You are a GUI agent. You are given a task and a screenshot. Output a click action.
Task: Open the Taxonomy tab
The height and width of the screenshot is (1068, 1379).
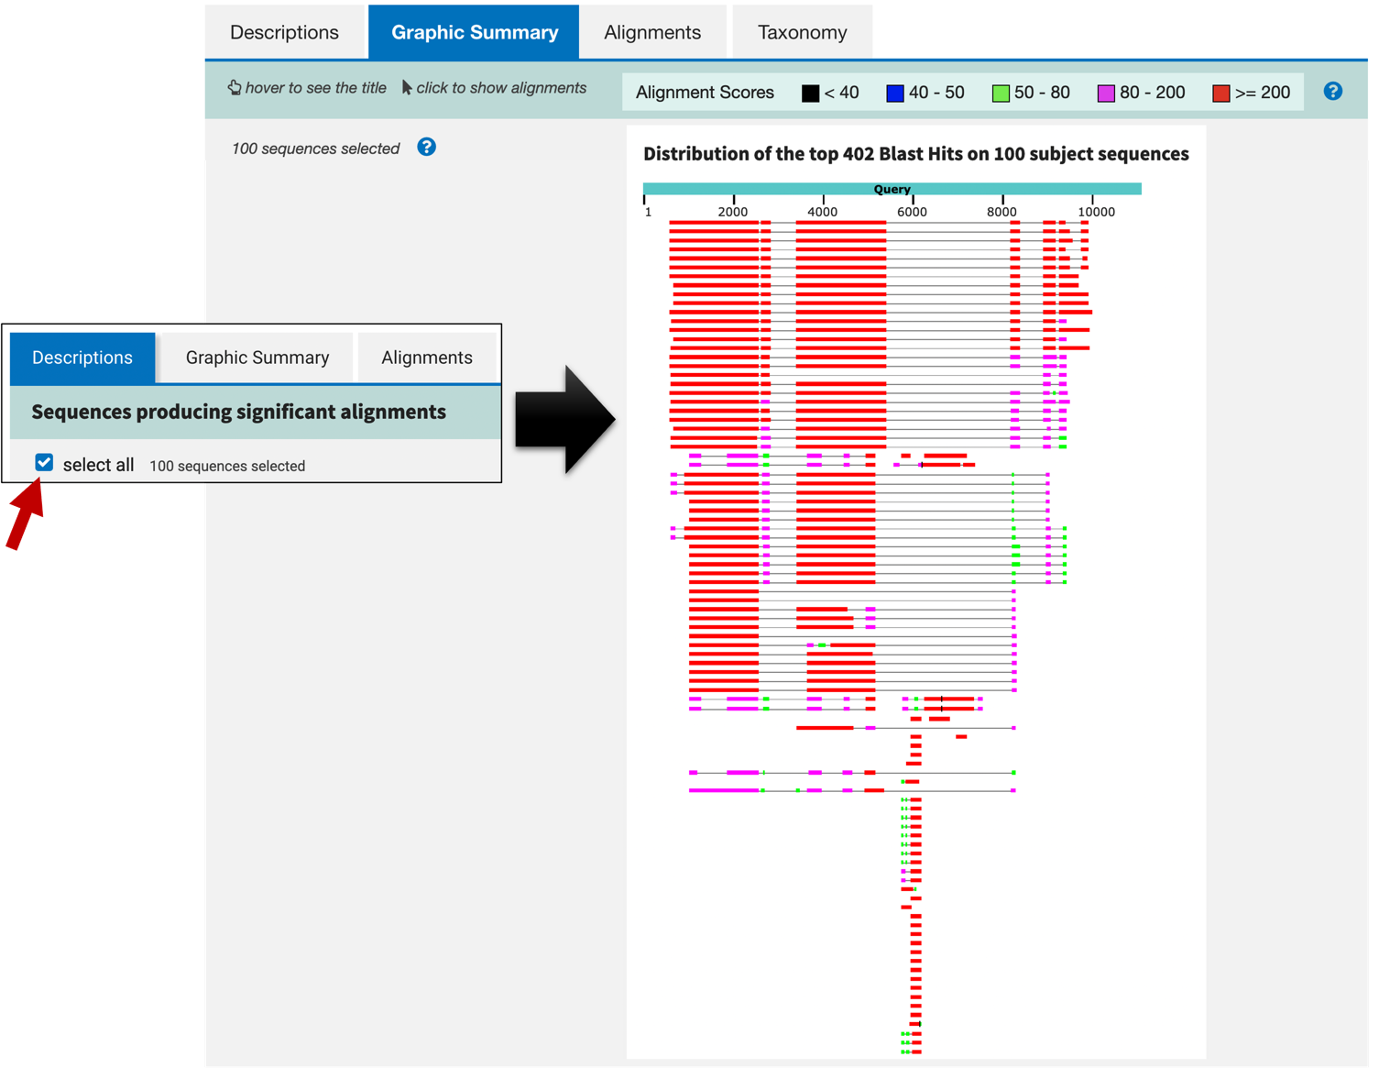[x=802, y=32]
